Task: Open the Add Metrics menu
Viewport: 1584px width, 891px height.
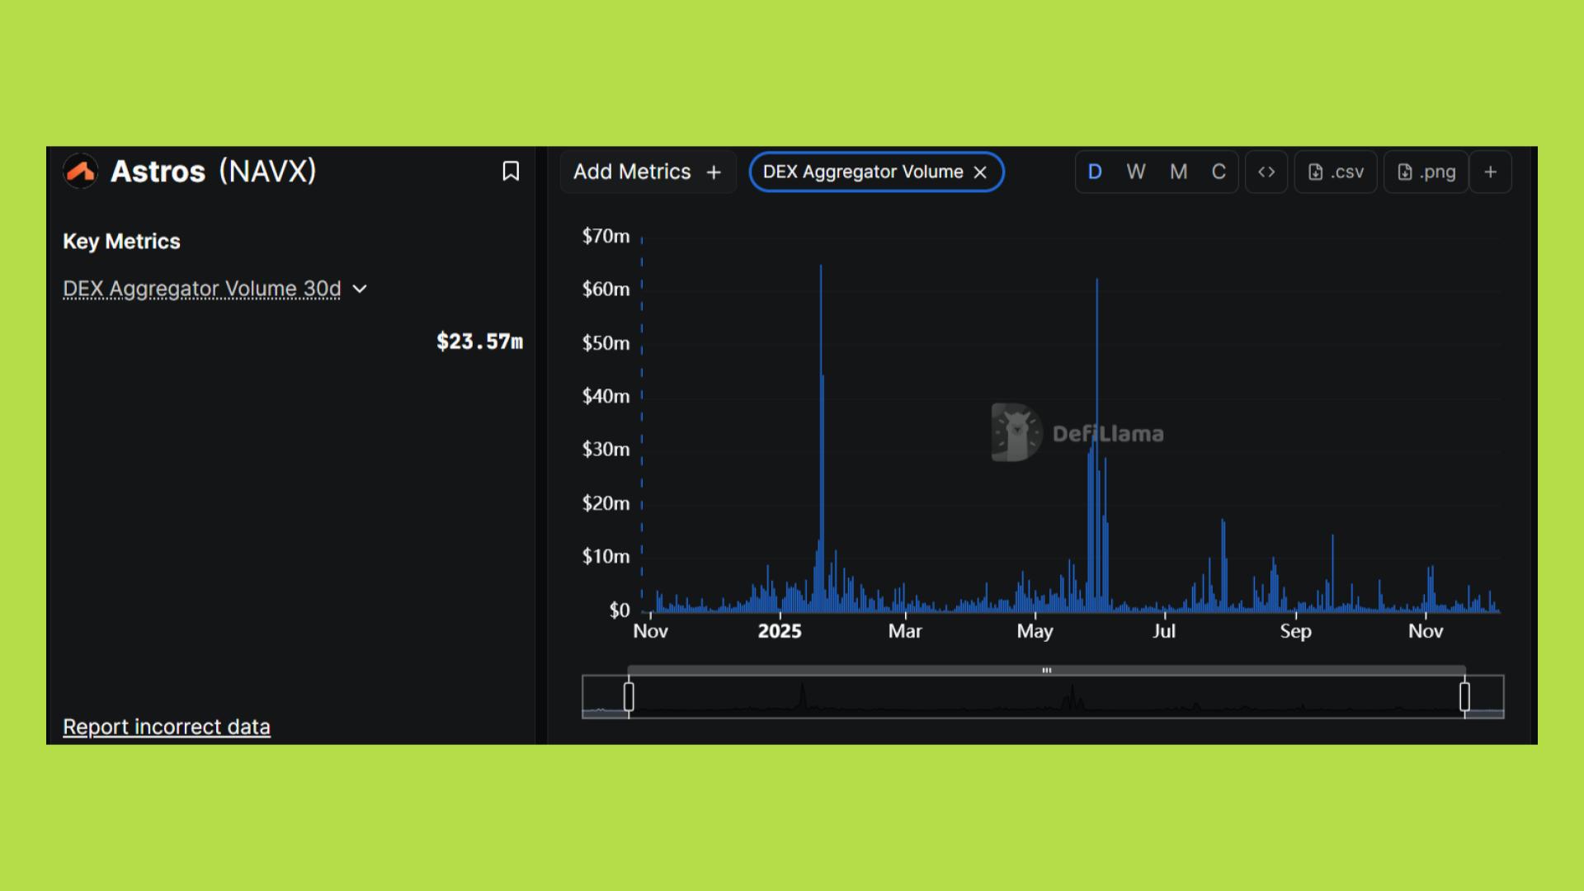Action: coord(648,172)
